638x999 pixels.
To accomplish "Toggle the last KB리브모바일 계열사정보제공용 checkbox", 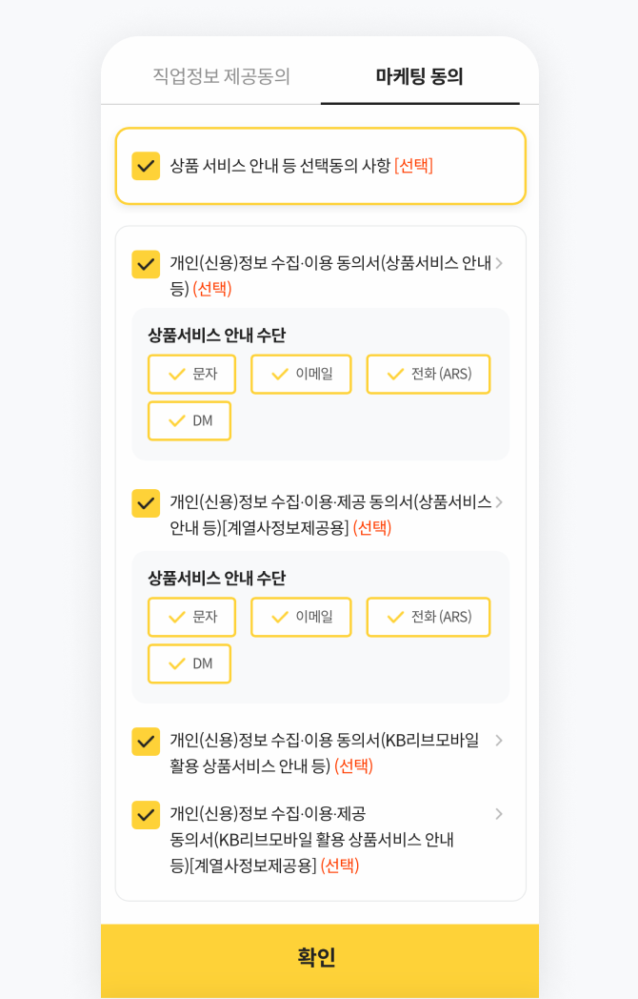I will pyautogui.click(x=146, y=814).
